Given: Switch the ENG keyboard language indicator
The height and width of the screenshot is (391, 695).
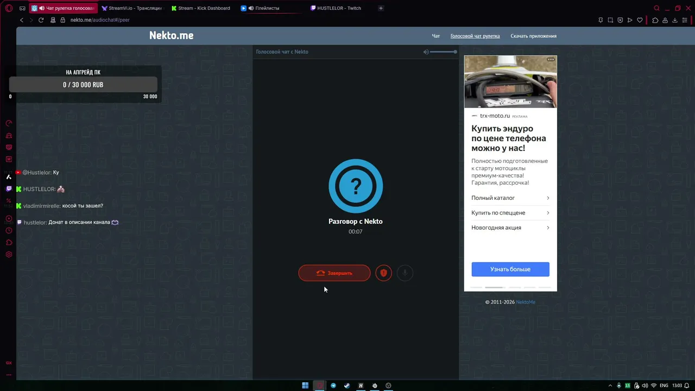Looking at the screenshot, I should (664, 386).
